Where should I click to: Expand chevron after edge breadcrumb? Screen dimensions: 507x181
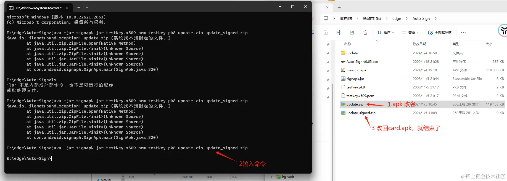[x=407, y=18]
